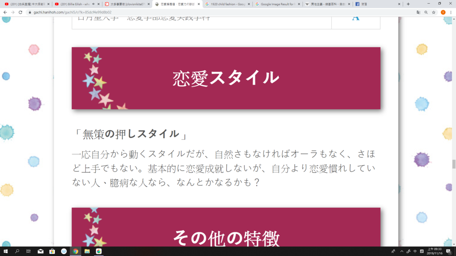The height and width of the screenshot is (256, 456).
Task: Close the clovisnikita07 tab
Action: [149, 4]
